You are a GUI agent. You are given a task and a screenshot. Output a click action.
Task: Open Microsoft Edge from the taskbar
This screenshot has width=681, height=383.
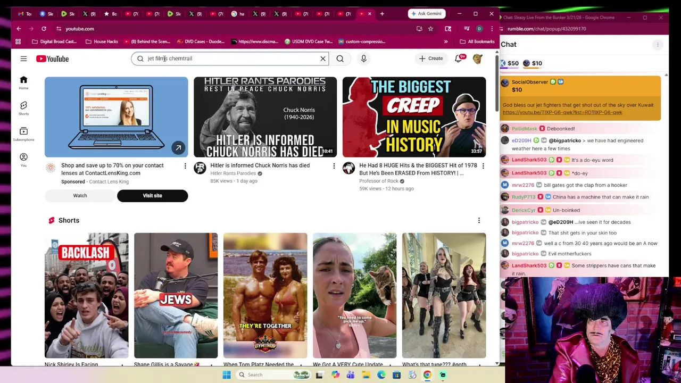(x=381, y=375)
